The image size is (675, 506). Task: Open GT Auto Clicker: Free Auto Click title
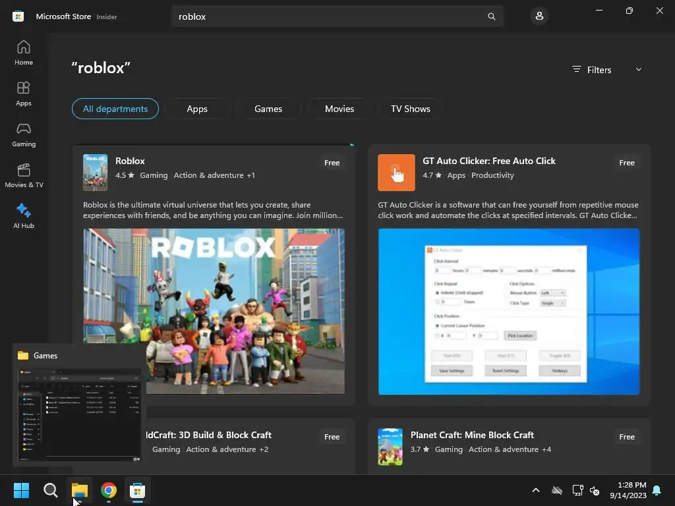pyautogui.click(x=489, y=161)
